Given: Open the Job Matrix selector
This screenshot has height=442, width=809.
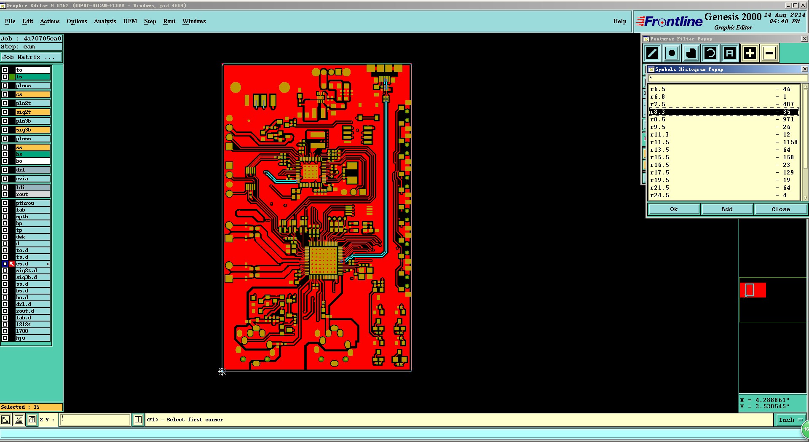Looking at the screenshot, I should tap(31, 57).
